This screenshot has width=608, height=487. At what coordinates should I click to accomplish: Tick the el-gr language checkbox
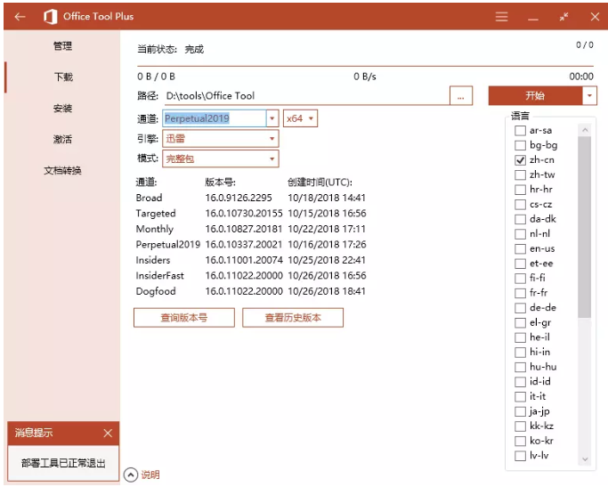pyautogui.click(x=520, y=322)
